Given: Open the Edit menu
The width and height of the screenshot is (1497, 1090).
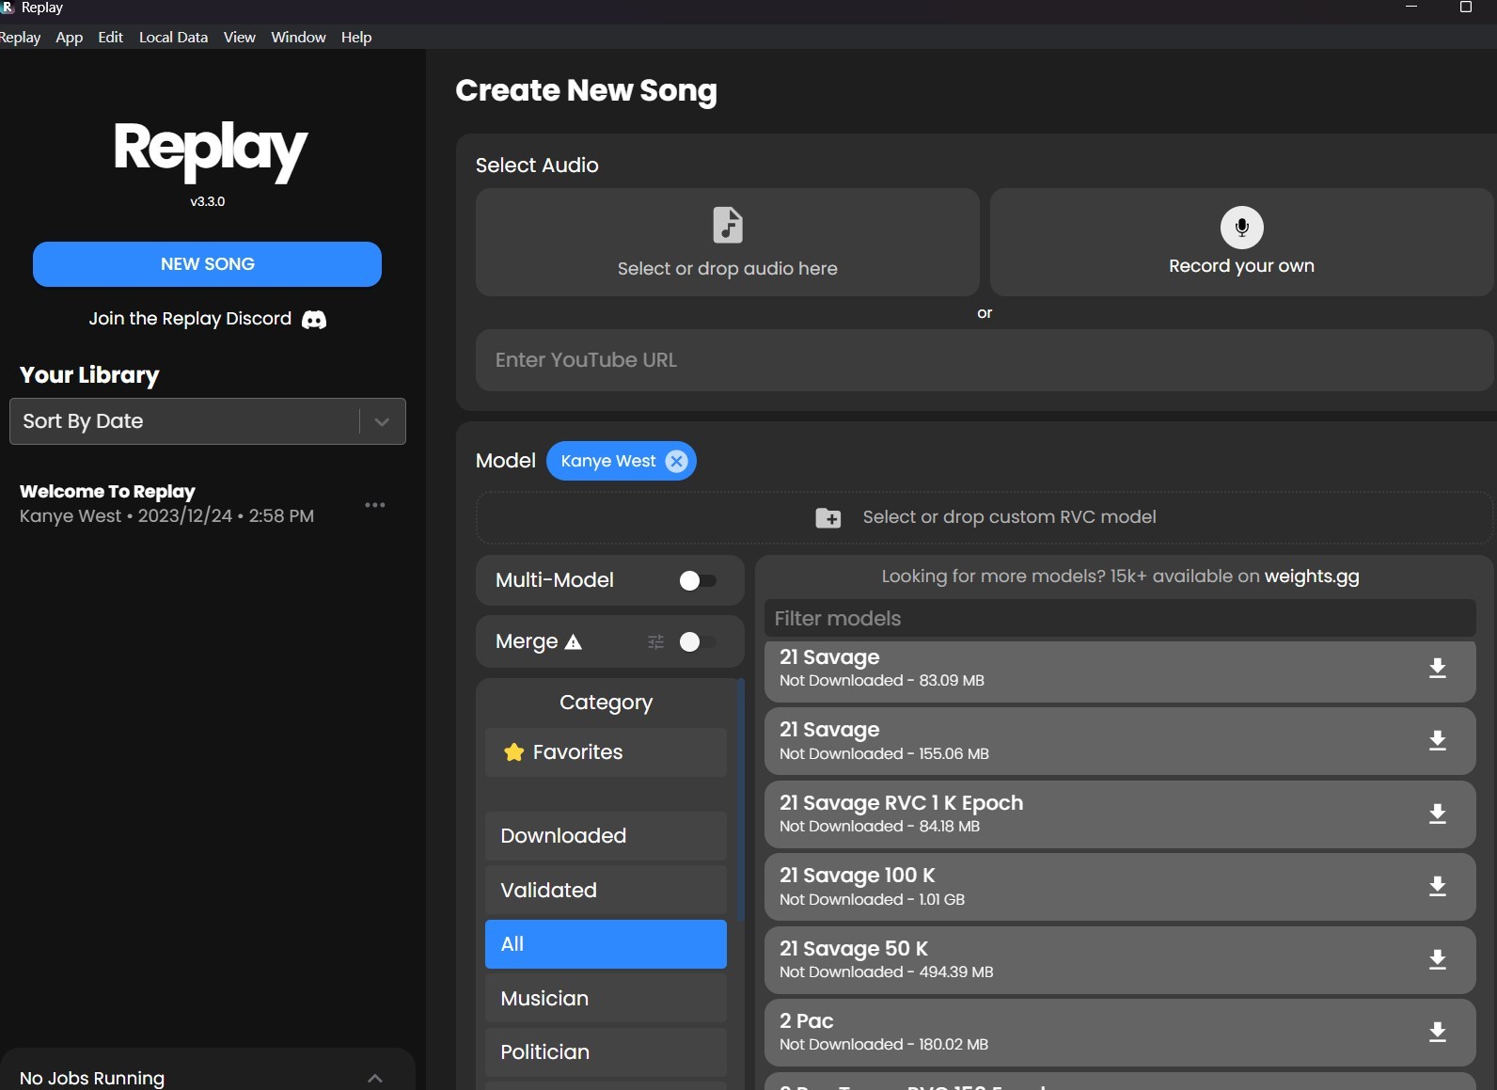Looking at the screenshot, I should click(111, 38).
